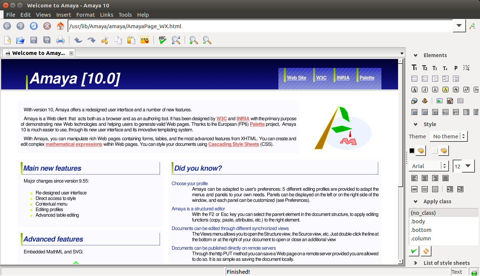Copy the selection
480x276 pixels.
[x=118, y=40]
